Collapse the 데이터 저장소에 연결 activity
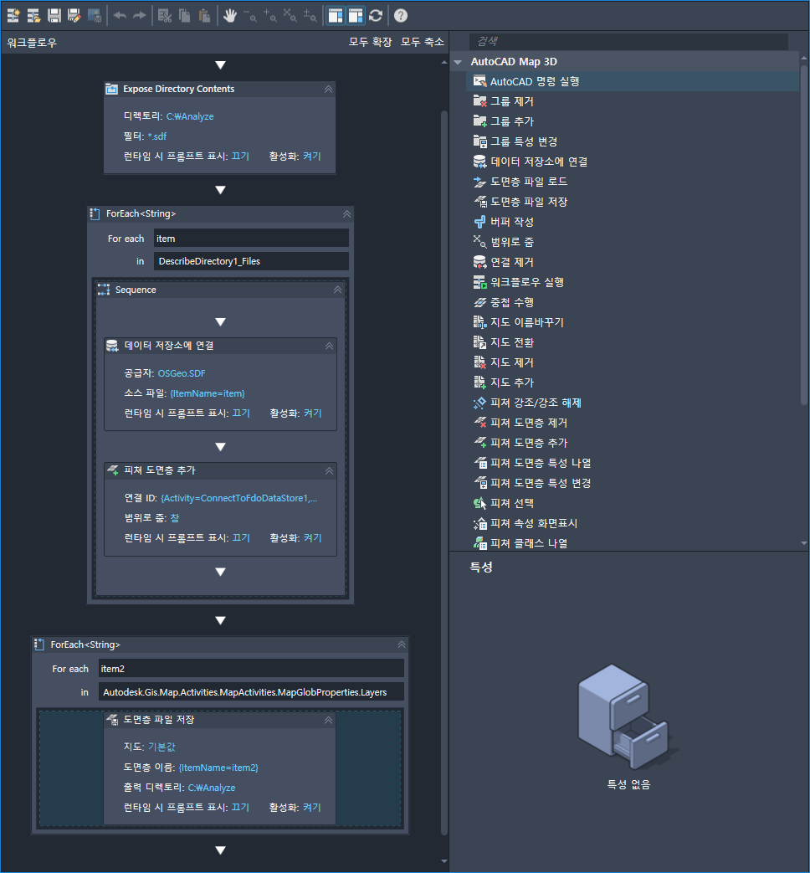810x873 pixels. pyautogui.click(x=329, y=346)
